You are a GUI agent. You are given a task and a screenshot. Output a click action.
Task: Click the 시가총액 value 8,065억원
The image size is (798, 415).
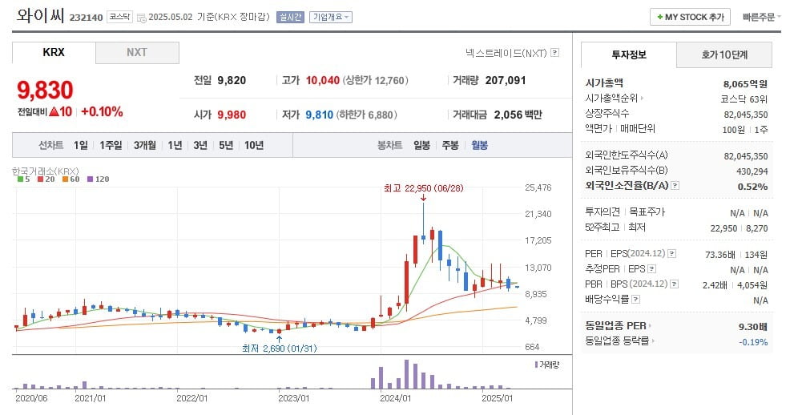[x=745, y=84]
